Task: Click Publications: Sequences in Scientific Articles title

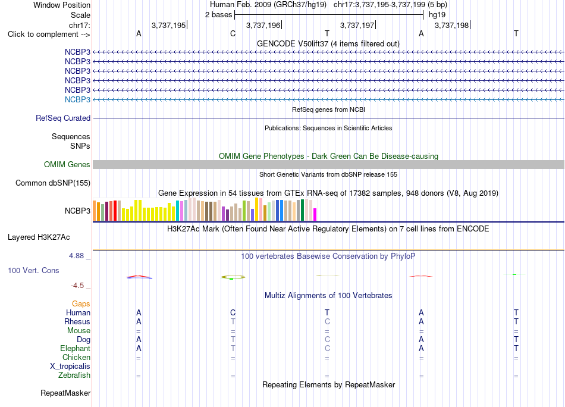Action: click(x=328, y=128)
